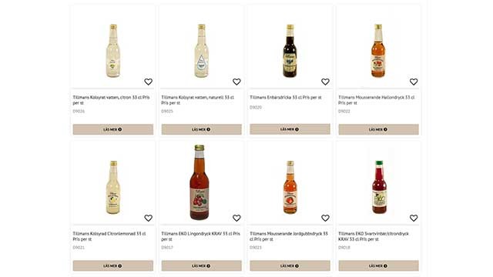
Task: Click Läs mer under Enbärsdricka
Action: click(290, 129)
